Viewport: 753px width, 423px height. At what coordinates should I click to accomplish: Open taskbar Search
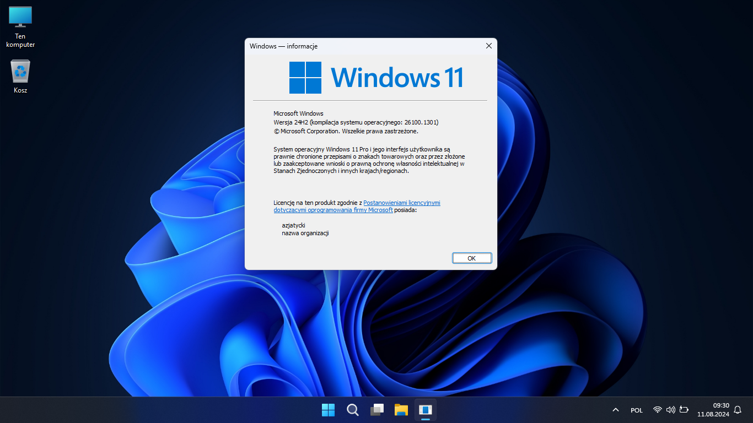tap(353, 410)
